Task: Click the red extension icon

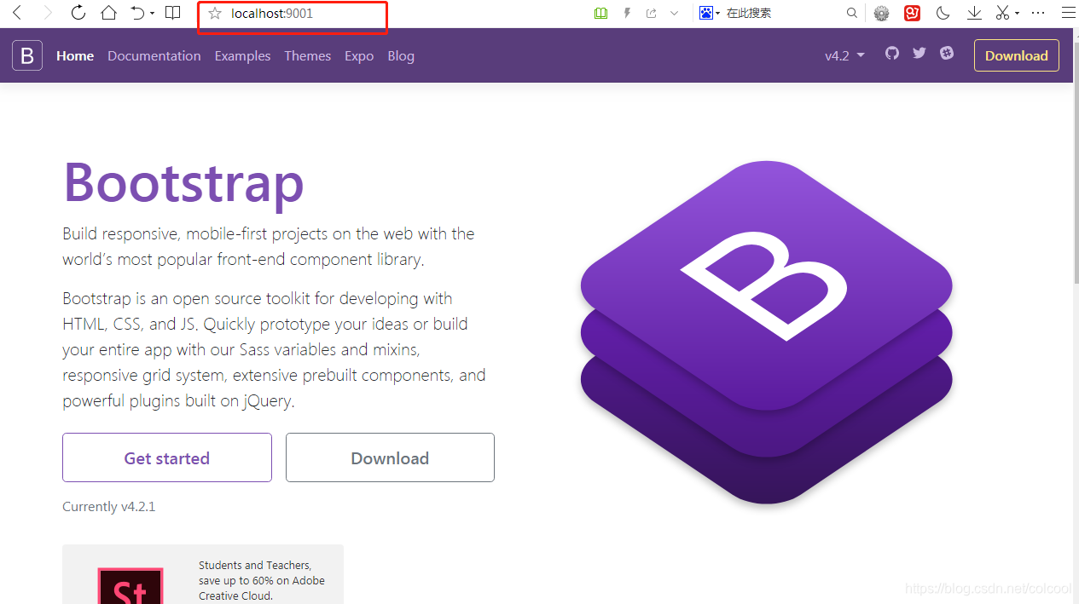Action: pyautogui.click(x=913, y=14)
